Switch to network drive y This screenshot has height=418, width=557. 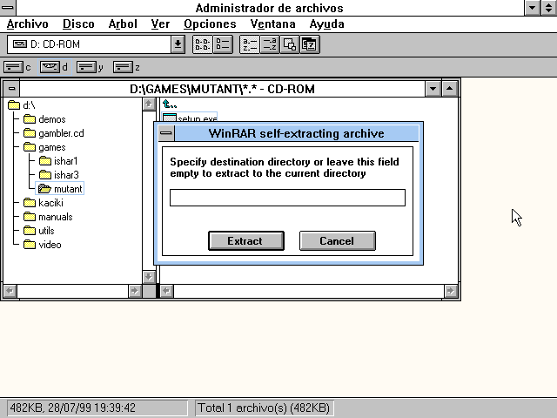pyautogui.click(x=85, y=67)
